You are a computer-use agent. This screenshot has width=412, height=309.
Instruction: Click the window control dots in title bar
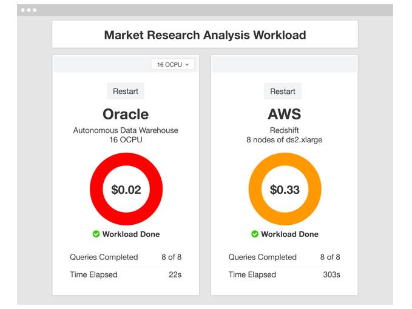[29, 10]
